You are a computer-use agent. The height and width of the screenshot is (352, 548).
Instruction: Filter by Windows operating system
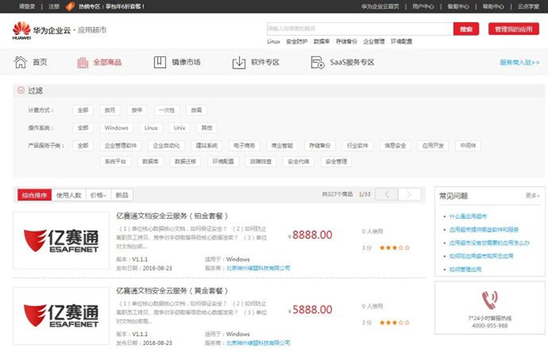pos(116,127)
